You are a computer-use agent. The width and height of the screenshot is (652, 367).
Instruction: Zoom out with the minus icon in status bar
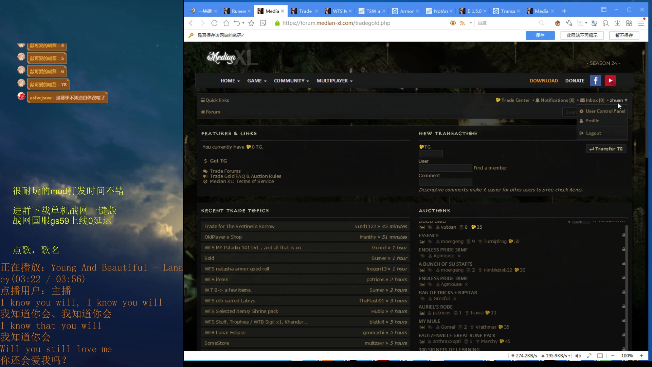pyautogui.click(x=613, y=356)
